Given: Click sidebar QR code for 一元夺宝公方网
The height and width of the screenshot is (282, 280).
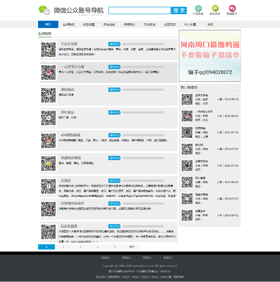Looking at the screenshot, I should pos(187,116).
